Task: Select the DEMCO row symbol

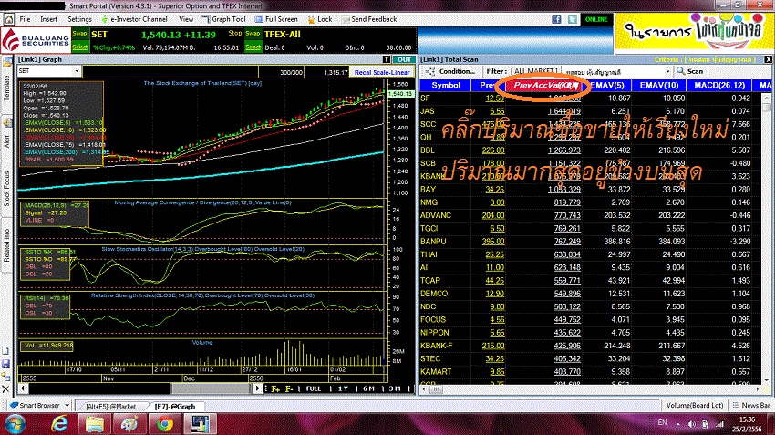Action: (x=434, y=294)
